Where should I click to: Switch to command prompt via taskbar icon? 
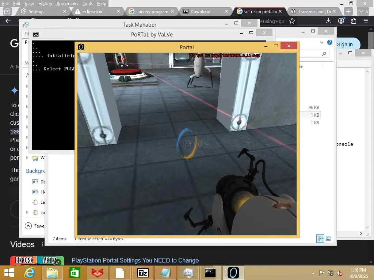(x=210, y=273)
